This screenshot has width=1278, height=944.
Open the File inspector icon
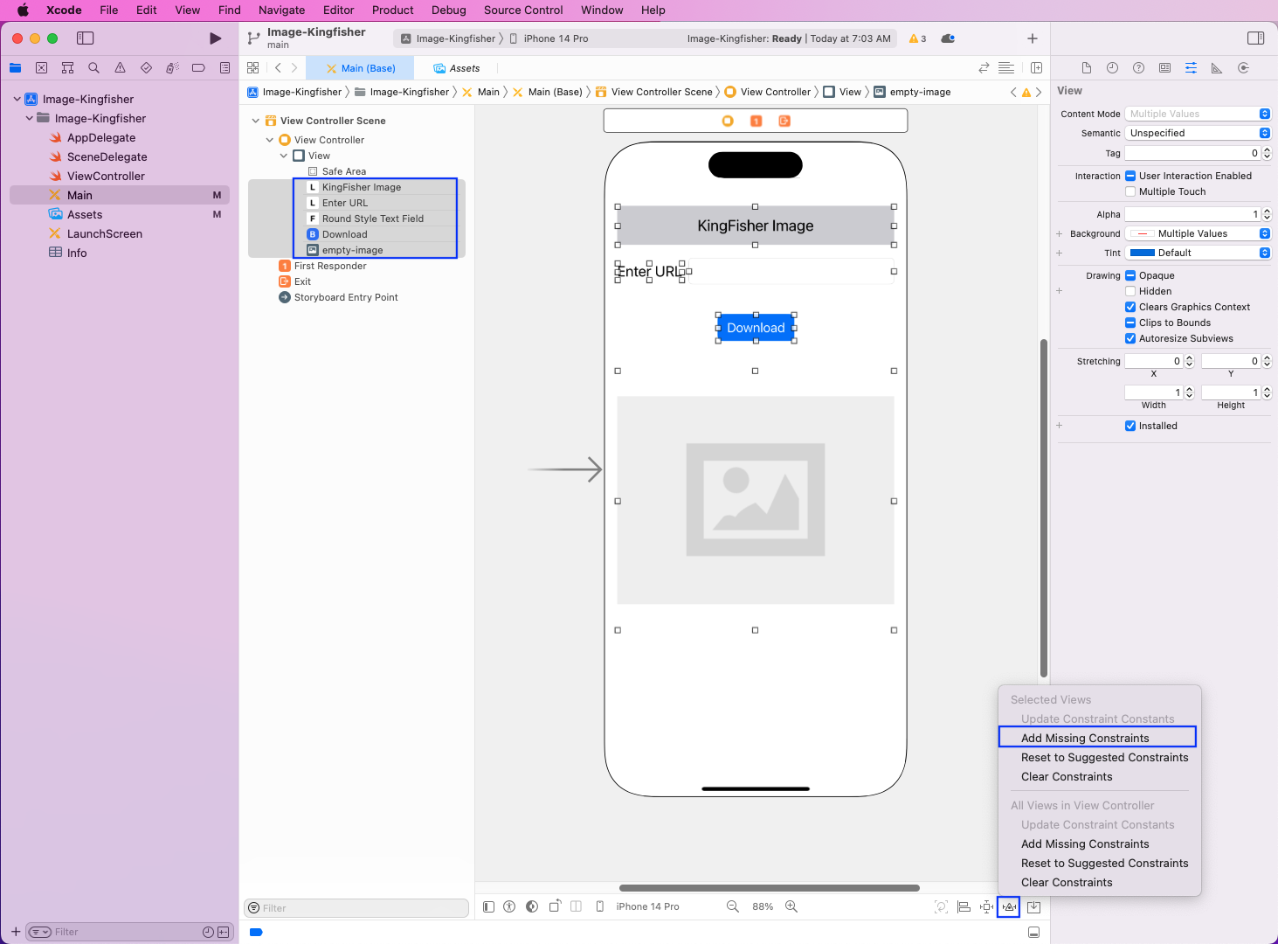pos(1086,68)
